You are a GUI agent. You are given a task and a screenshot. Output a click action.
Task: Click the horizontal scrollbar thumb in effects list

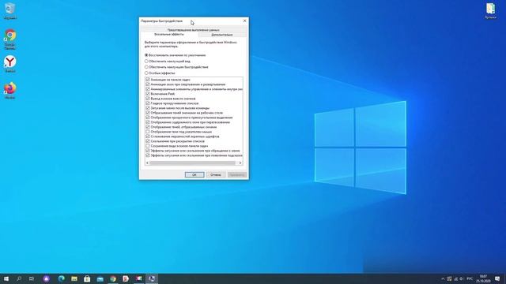[x=193, y=163]
